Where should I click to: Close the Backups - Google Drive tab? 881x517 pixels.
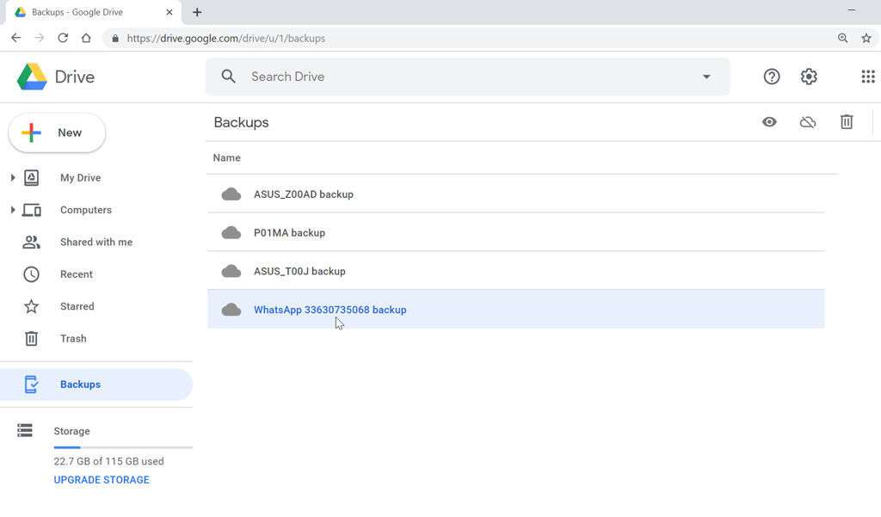pos(169,12)
